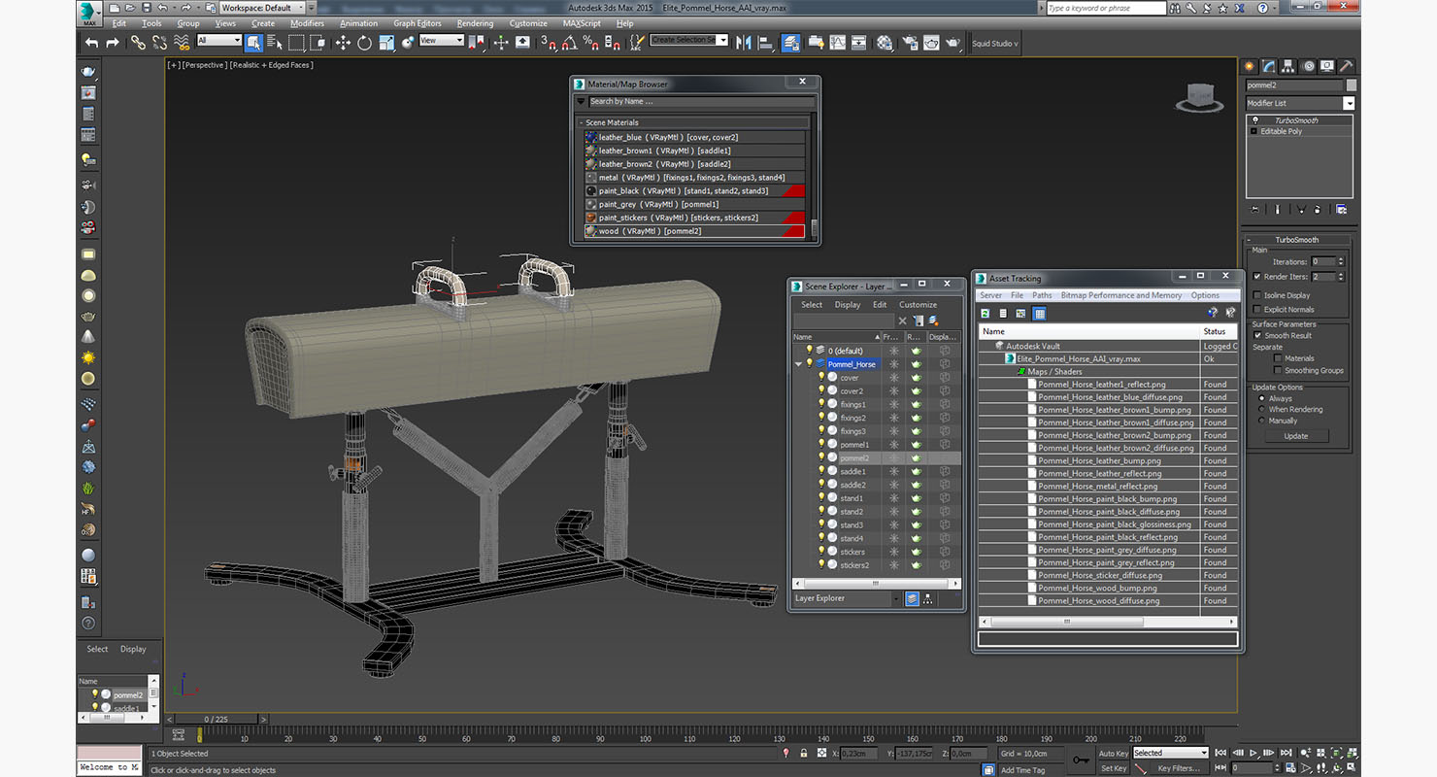
Task: Open the reference coordinate View dropdown
Action: click(442, 41)
